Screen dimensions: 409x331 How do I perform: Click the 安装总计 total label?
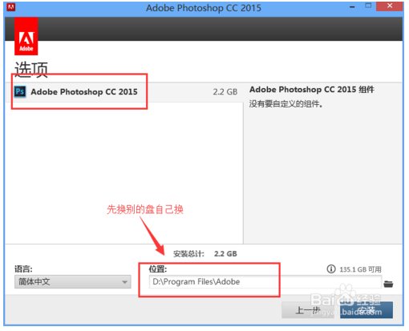pyautogui.click(x=188, y=253)
